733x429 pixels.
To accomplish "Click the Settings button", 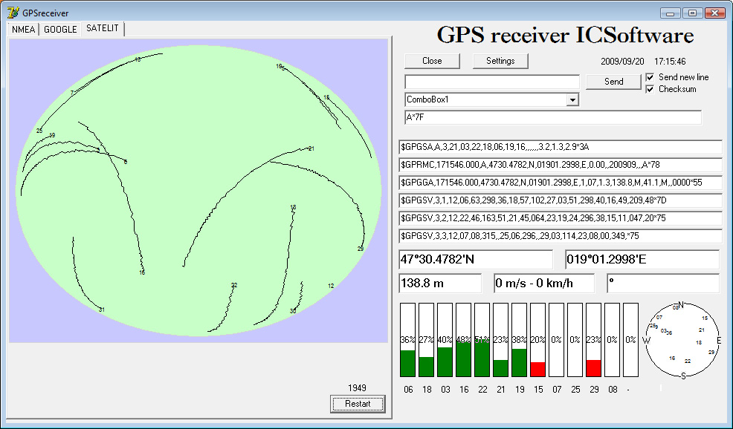I will coord(500,61).
